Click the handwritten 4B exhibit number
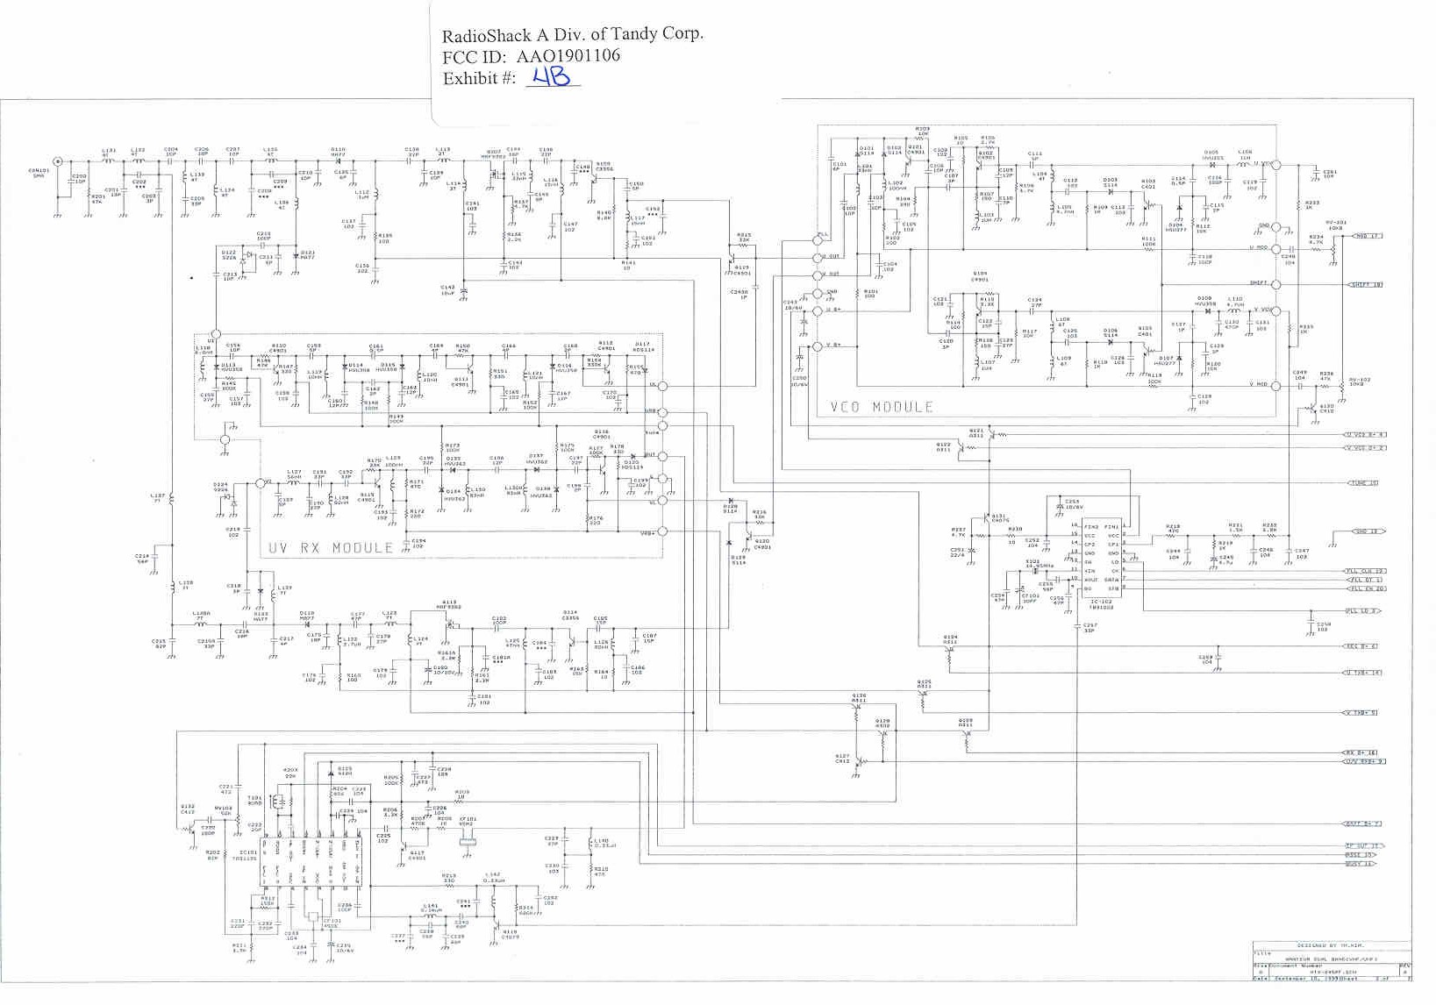This screenshot has width=1436, height=1005. (553, 77)
